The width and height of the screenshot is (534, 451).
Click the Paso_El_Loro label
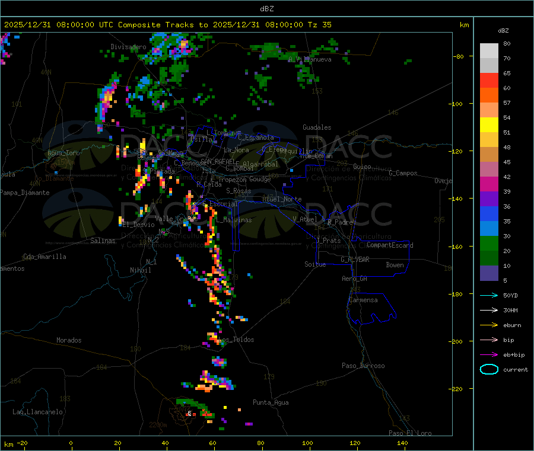tap(410, 433)
